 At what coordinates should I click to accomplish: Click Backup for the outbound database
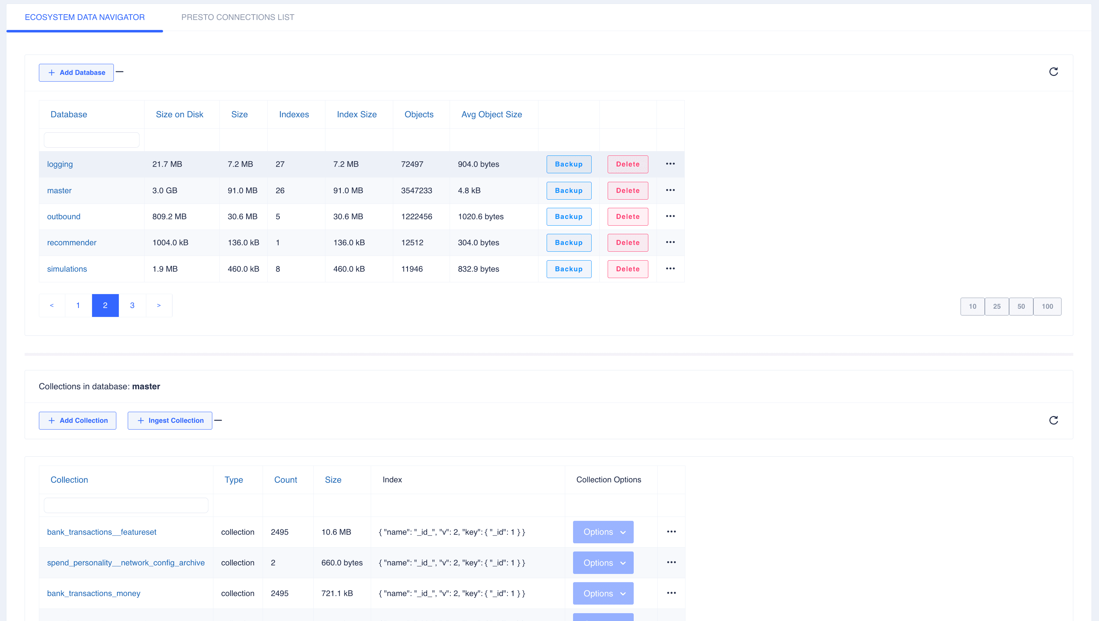568,217
